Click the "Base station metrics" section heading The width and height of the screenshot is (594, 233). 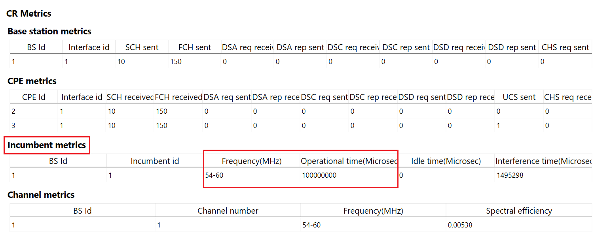coord(49,32)
